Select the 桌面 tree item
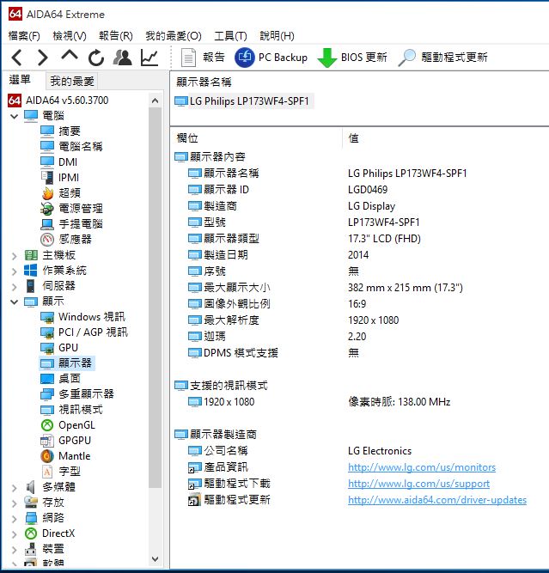The image size is (549, 573). click(60, 379)
